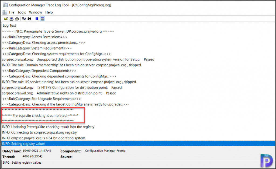
Task: Click the Date/Time value 10-03-2021 14:47:46
Action: tap(37, 151)
